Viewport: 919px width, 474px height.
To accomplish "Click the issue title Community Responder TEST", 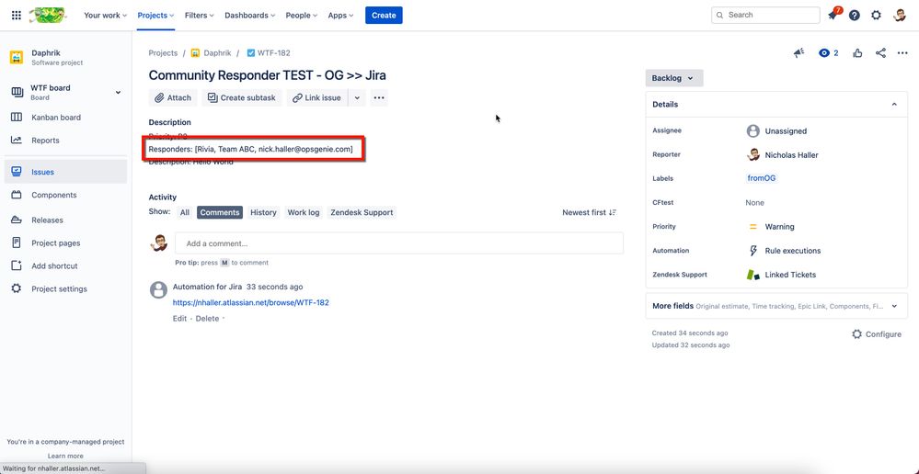I will pos(268,75).
